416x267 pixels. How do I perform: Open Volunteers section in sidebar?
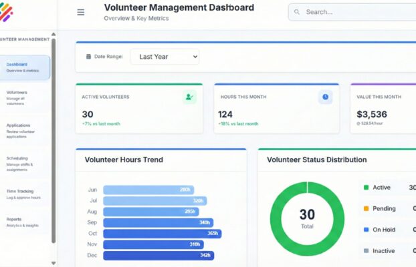point(25,97)
